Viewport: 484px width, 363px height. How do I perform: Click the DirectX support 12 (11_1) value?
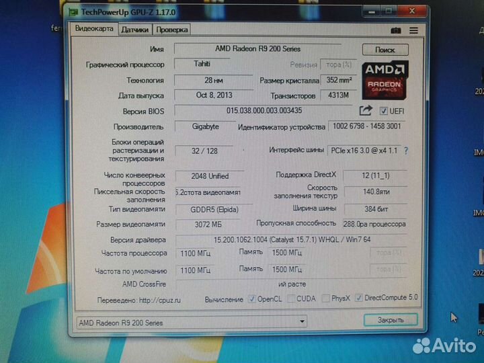click(x=376, y=175)
